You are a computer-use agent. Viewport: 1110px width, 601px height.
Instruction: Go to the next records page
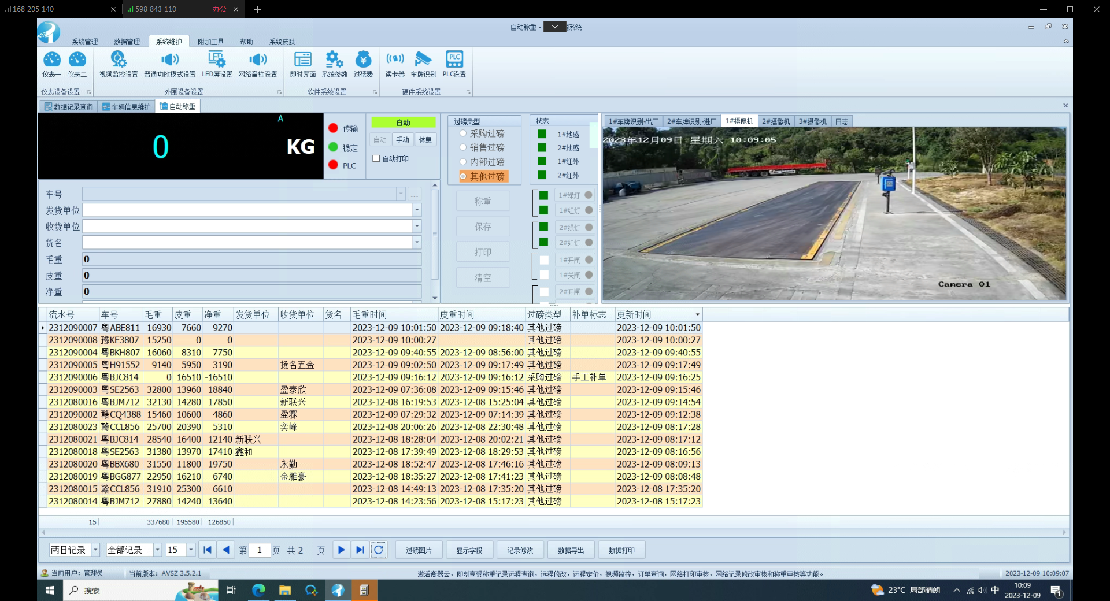click(342, 550)
